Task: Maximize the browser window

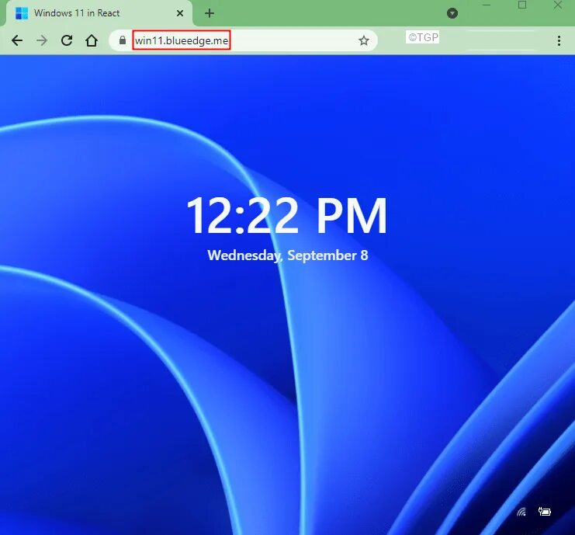Action: pyautogui.click(x=522, y=5)
